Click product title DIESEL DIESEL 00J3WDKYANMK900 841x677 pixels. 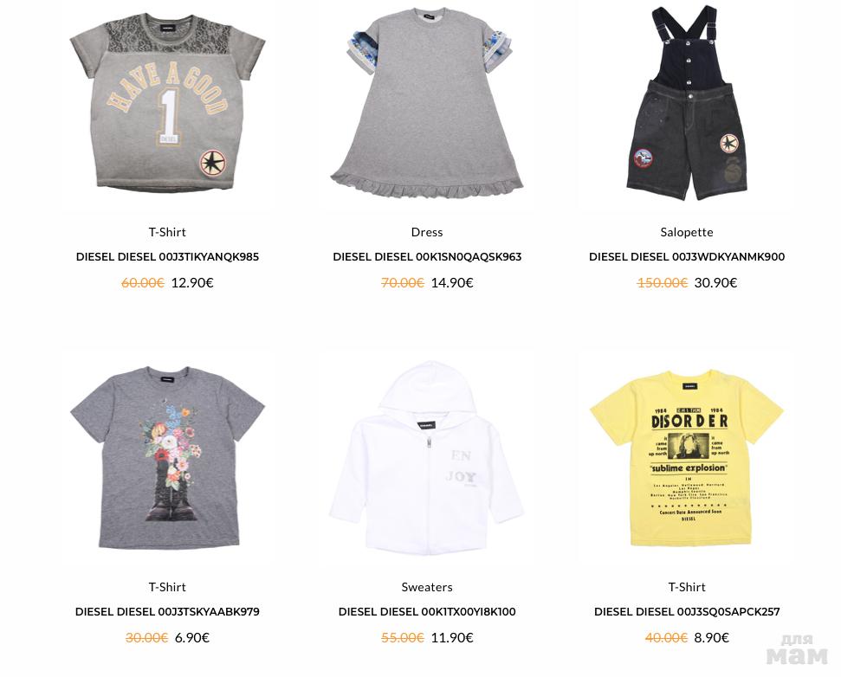pyautogui.click(x=687, y=257)
